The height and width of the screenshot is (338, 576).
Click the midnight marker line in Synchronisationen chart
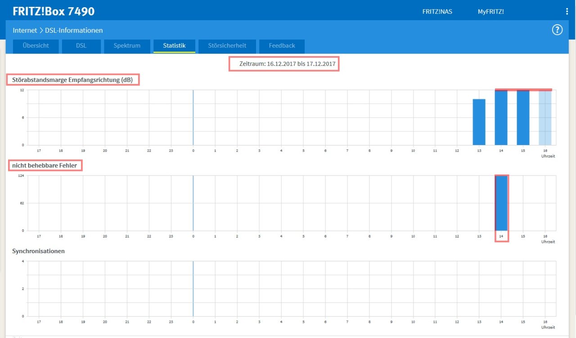point(193,289)
